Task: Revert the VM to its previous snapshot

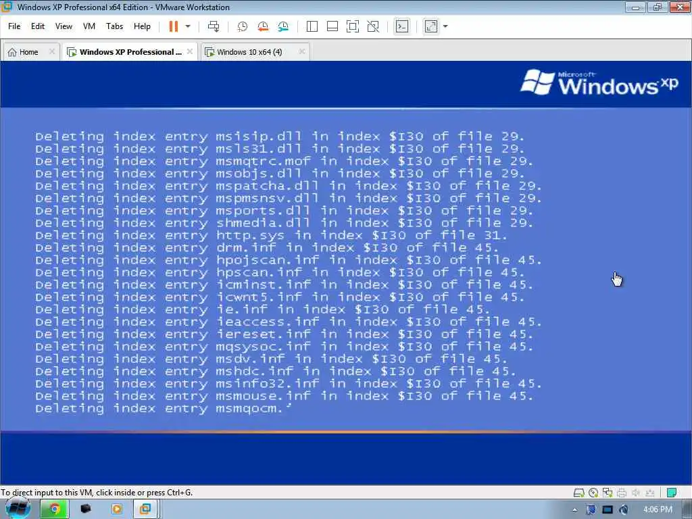Action: (x=263, y=26)
